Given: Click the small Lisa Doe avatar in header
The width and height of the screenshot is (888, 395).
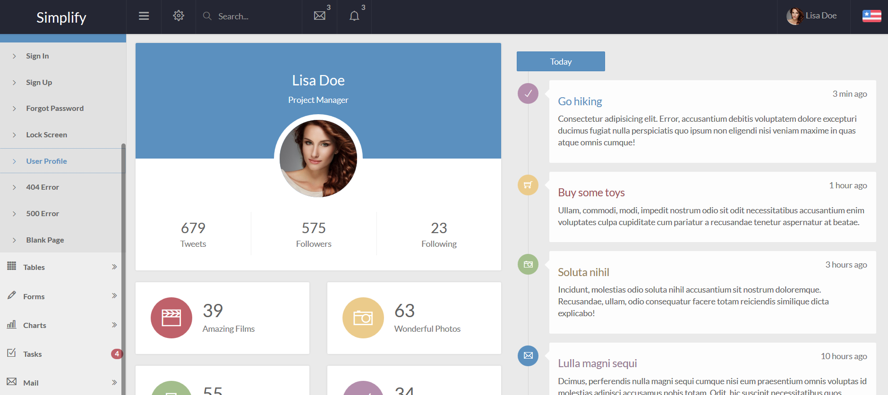Looking at the screenshot, I should pyautogui.click(x=795, y=16).
